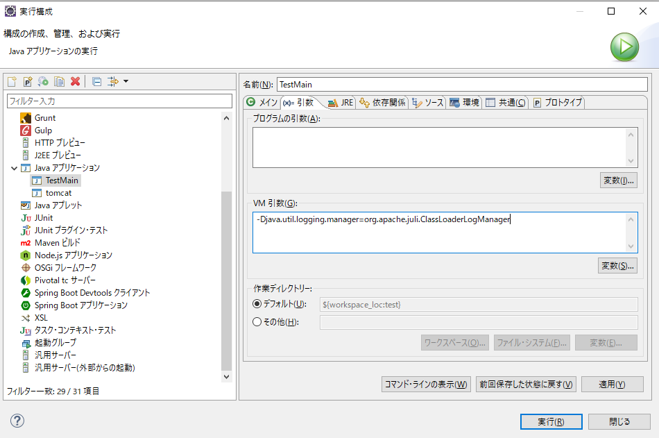Select Java アプレット type
The image size is (659, 438).
(x=58, y=205)
